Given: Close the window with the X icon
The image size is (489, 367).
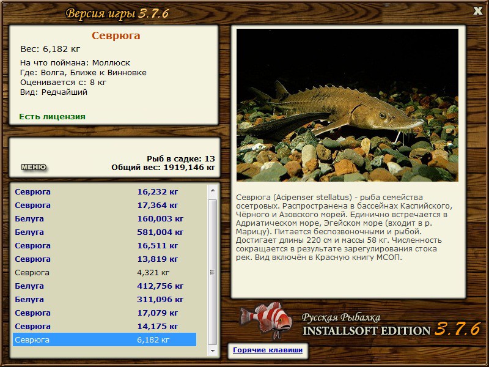Looking at the screenshot, I should (477, 11).
